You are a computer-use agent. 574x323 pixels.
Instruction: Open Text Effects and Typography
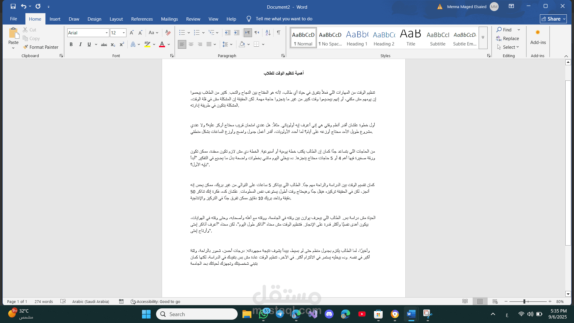pos(133,45)
